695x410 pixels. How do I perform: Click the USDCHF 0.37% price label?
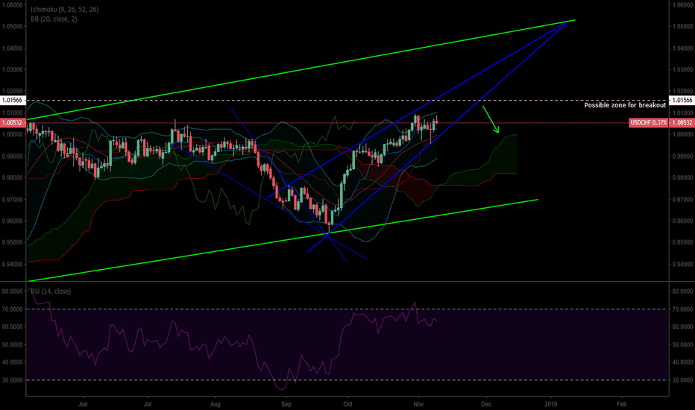pos(649,123)
